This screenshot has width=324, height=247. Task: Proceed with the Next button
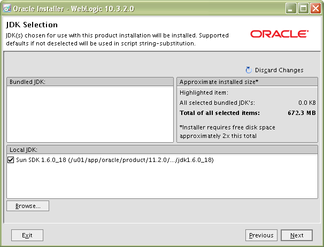tap(297, 235)
